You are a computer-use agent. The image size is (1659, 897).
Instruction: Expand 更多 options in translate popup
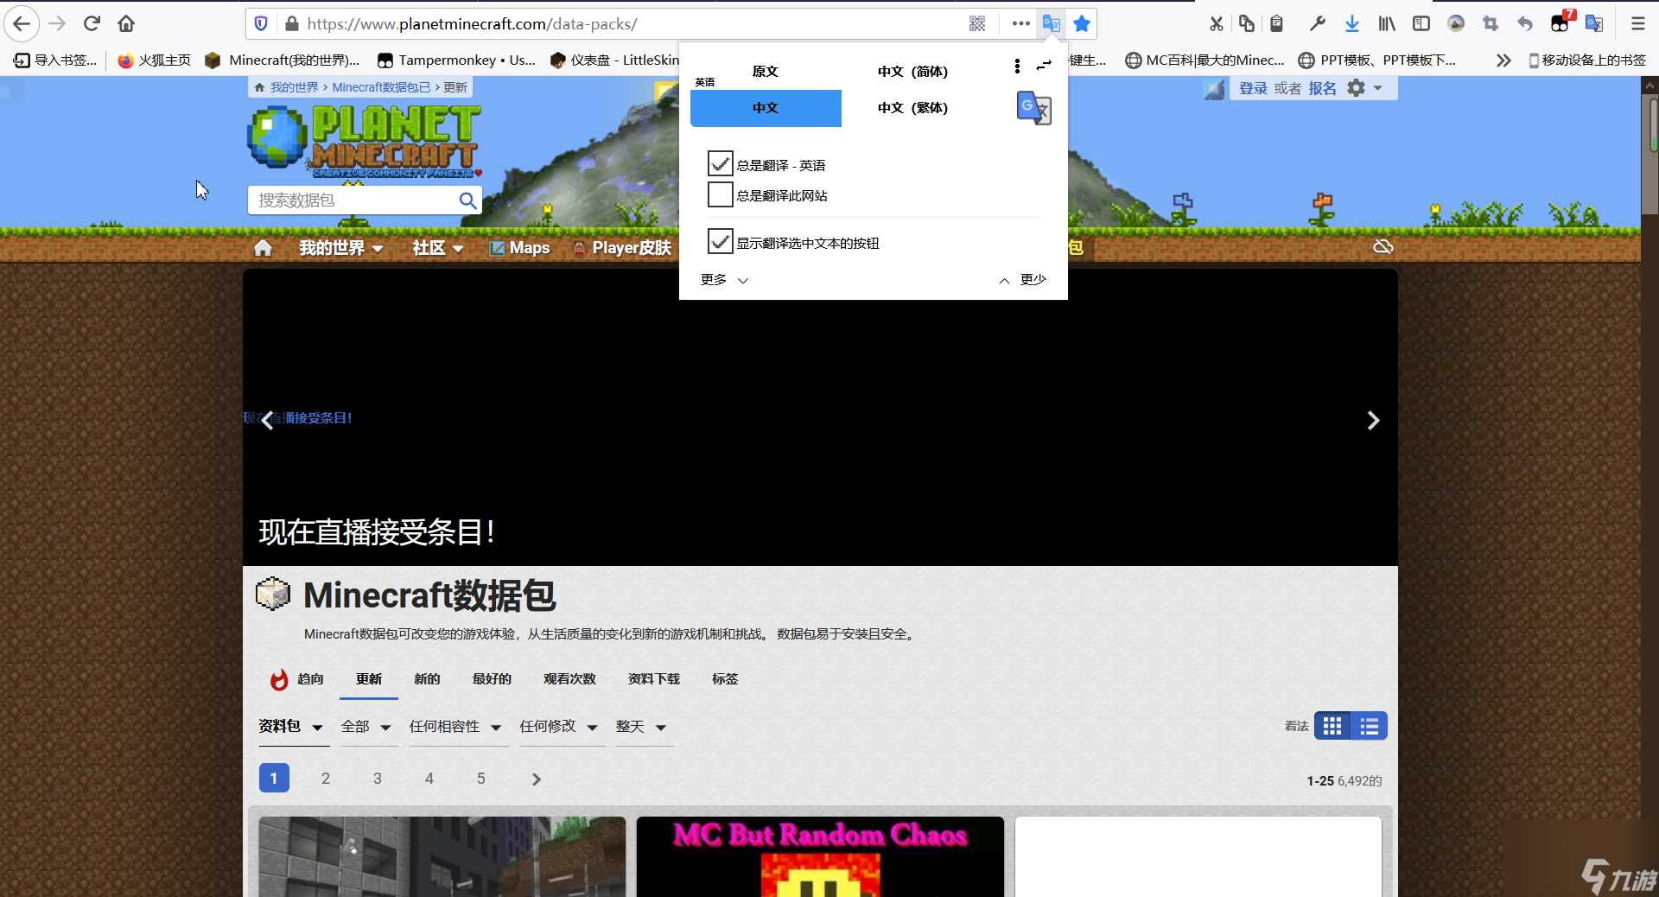point(723,279)
